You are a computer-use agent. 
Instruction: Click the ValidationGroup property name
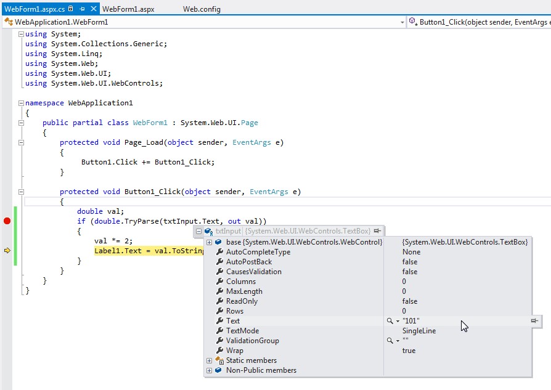click(253, 341)
